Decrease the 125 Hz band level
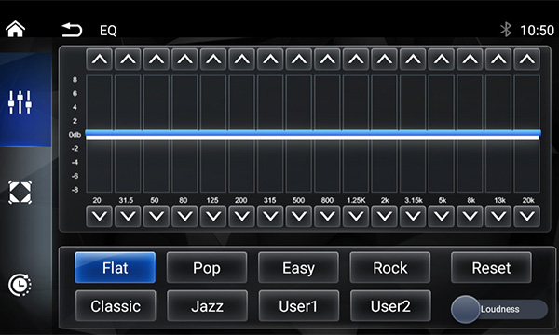 [x=213, y=216]
